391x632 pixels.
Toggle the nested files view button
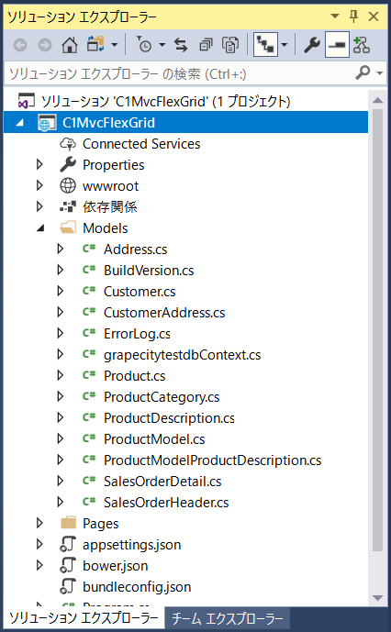pos(265,44)
